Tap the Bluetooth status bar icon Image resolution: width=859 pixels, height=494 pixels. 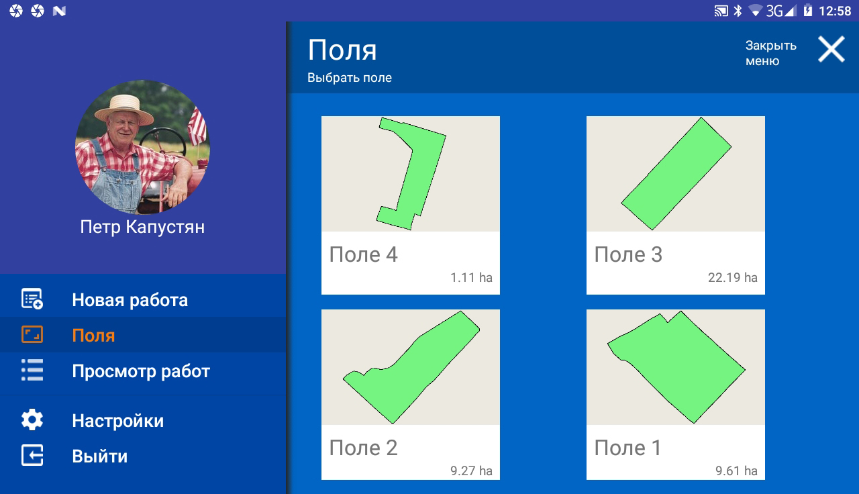[738, 11]
